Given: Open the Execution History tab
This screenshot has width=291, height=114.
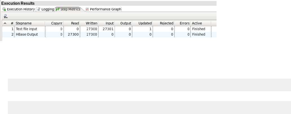Looking at the screenshot, I should [x=21, y=9].
